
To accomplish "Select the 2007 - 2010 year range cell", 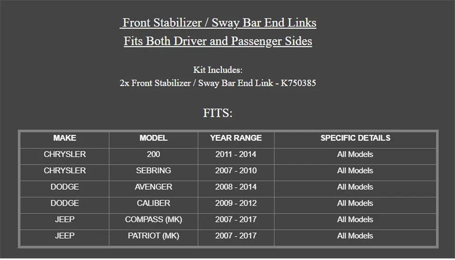I will click(x=236, y=170).
